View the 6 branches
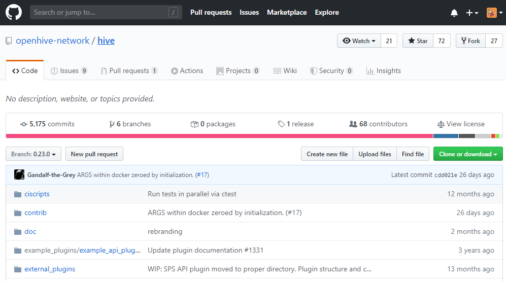The height and width of the screenshot is (281, 506). [130, 124]
